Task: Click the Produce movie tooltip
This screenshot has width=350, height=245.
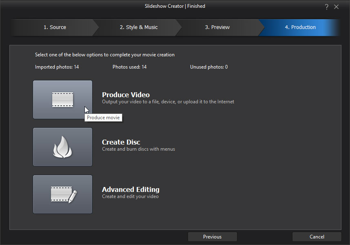Action: [x=103, y=118]
